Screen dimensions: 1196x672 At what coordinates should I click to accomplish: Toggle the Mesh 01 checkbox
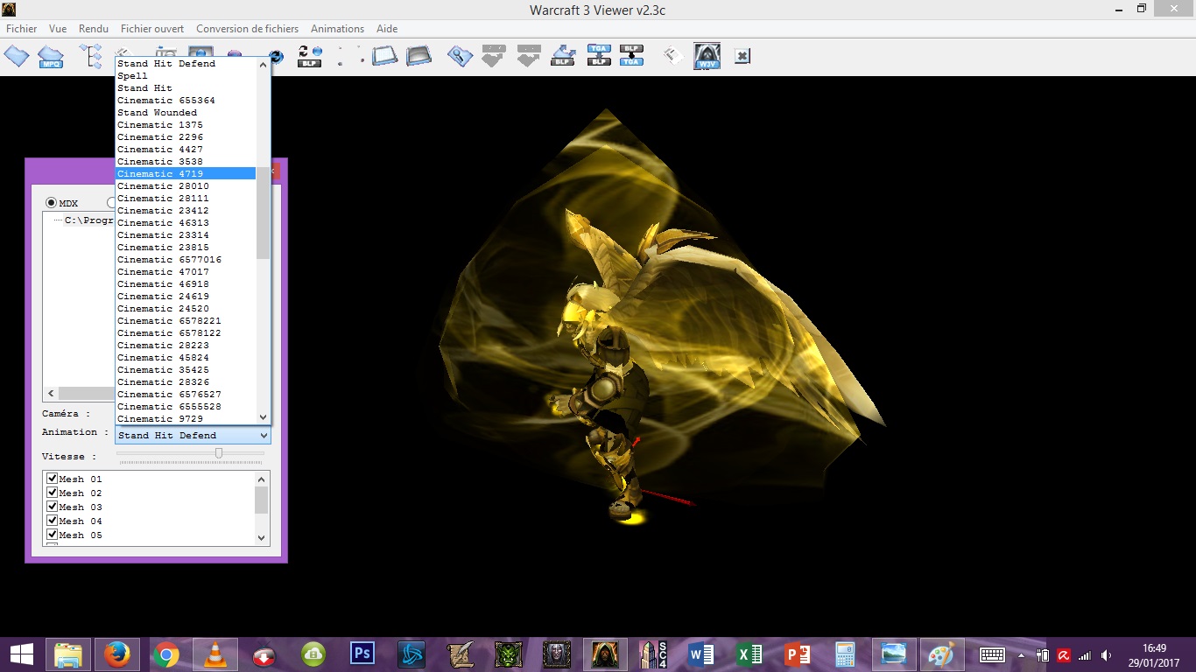pos(52,479)
